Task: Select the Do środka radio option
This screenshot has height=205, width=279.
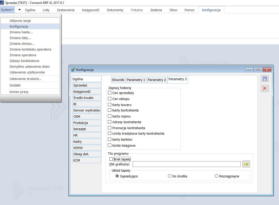Action: [x=170, y=176]
